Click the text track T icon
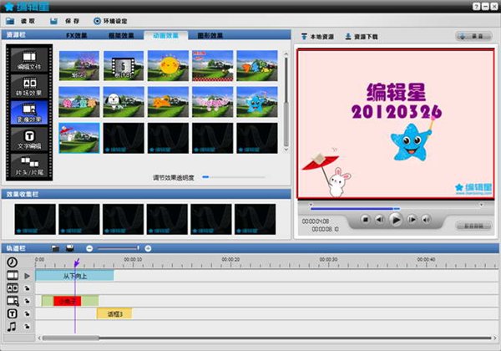This screenshot has height=351, width=501. pos(13,314)
